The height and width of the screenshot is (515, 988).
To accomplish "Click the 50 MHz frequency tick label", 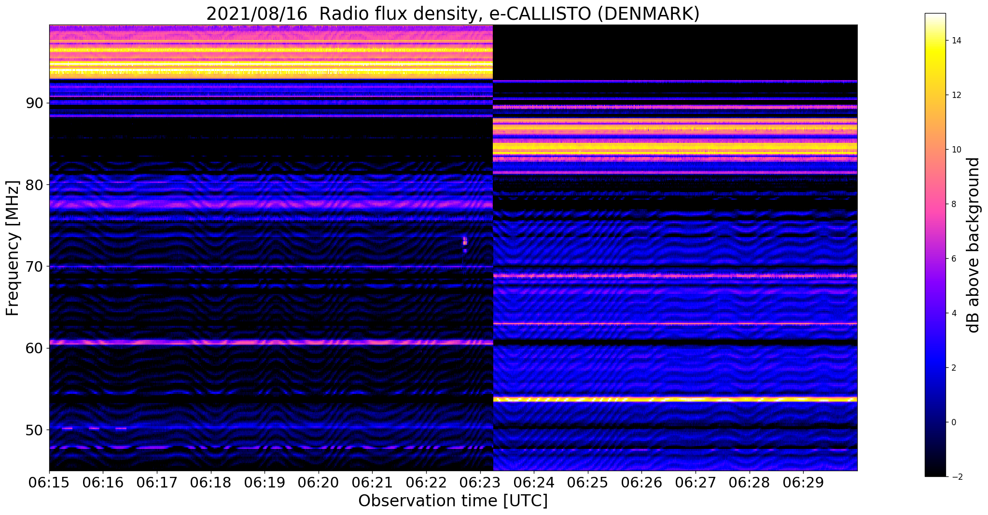I will click(35, 430).
